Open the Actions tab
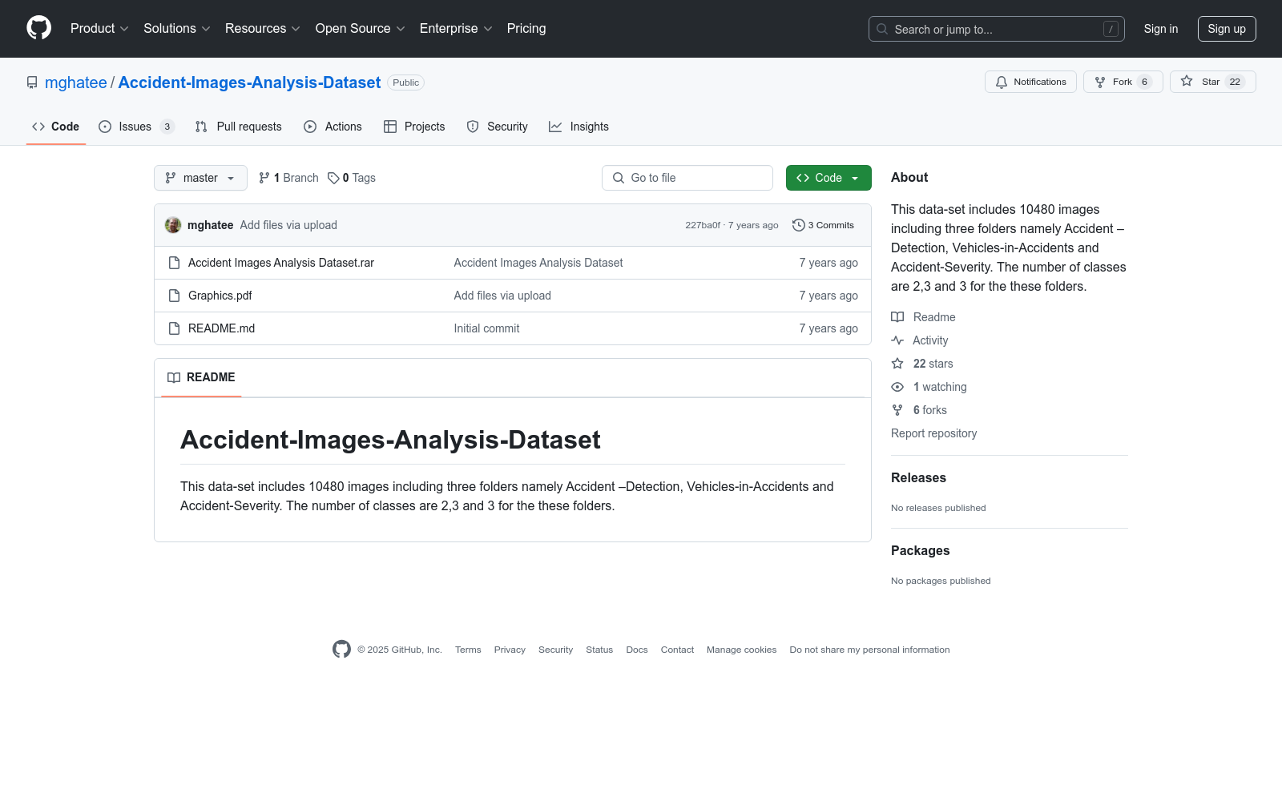This screenshot has height=801, width=1282. [x=333, y=127]
